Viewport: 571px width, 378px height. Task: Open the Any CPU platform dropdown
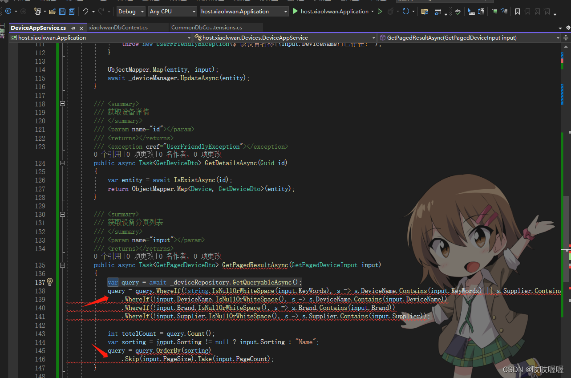172,11
